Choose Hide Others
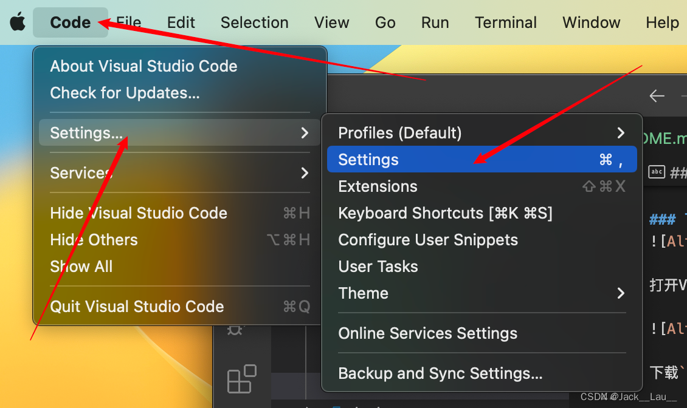687x408 pixels. [179, 240]
